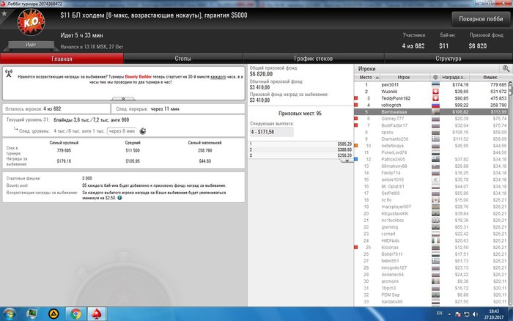Image resolution: width=513 pixels, height=321 pixels.
Task: Click blue marker beside Patrice2405
Action: [356, 159]
